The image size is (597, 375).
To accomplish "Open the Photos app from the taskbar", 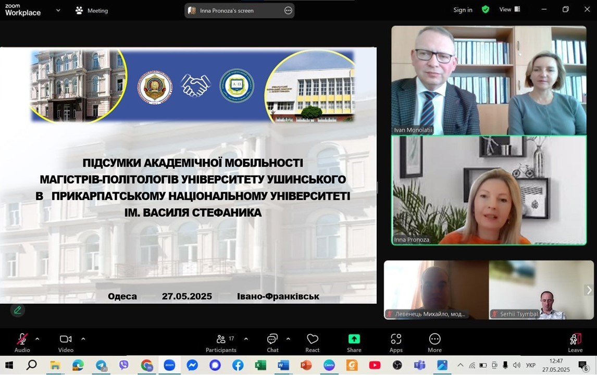I will coord(442,366).
